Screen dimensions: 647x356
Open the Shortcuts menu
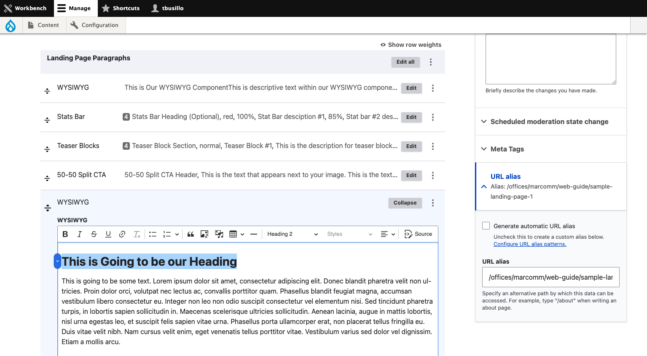point(121,8)
